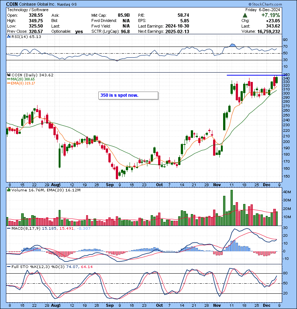Click the Prev Close value 320.57
Image resolution: width=297 pixels, height=309 pixels.
tap(36, 31)
